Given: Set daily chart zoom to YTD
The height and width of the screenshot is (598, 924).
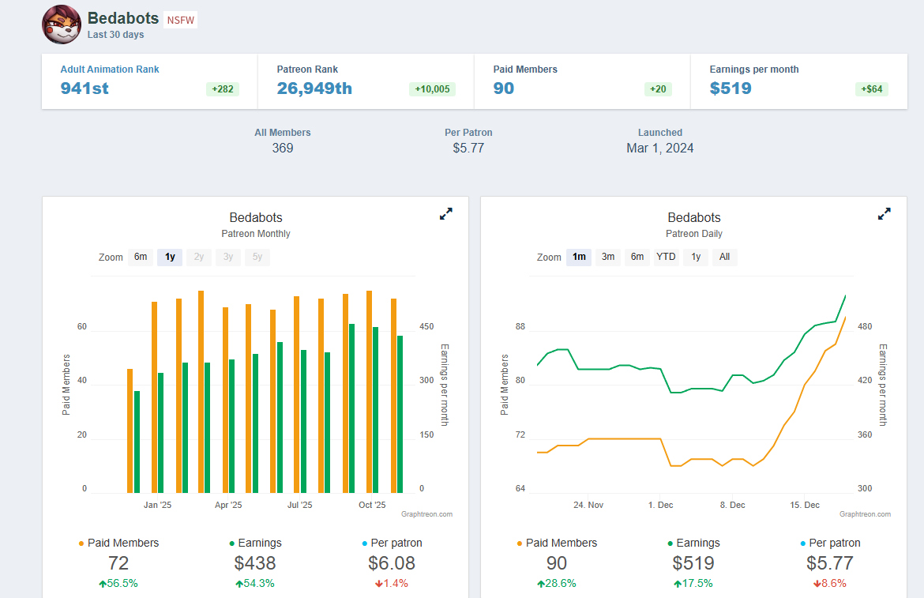Looking at the screenshot, I should tap(666, 257).
